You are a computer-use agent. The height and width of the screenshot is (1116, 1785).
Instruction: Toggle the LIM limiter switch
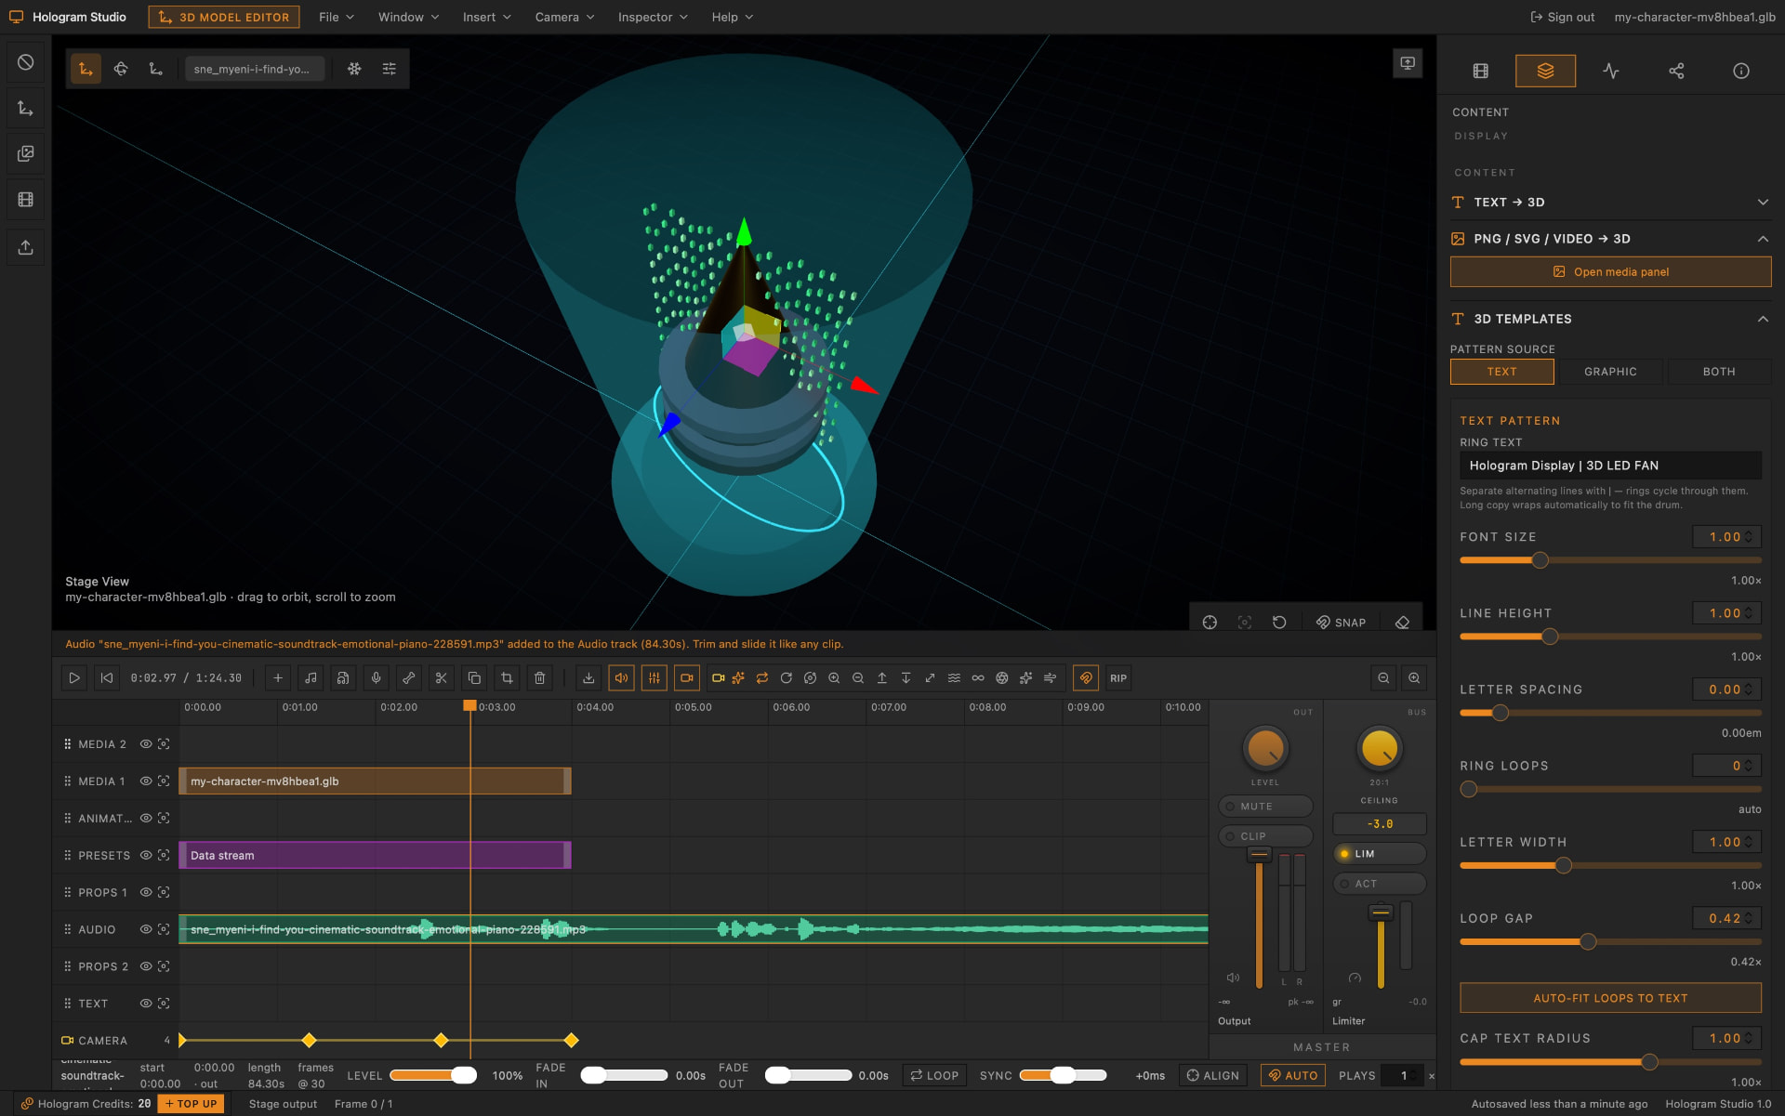(1380, 854)
